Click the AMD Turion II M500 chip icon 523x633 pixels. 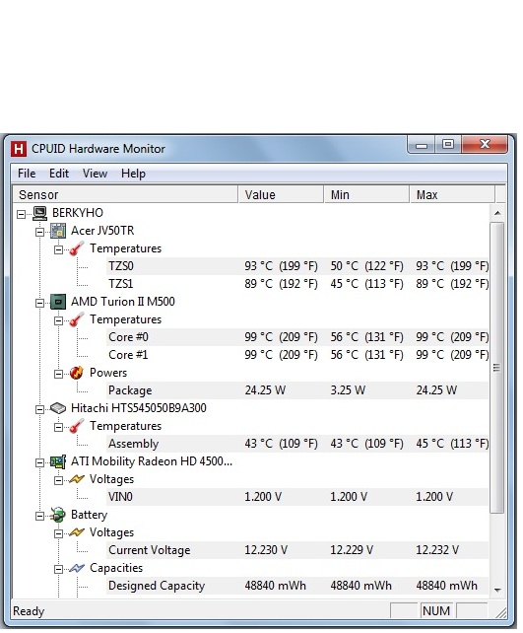point(58,302)
